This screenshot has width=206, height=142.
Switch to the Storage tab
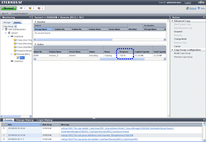tap(7, 22)
